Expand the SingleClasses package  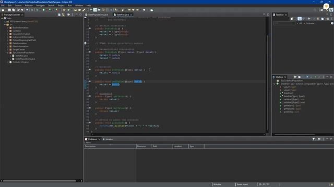(x=8, y=49)
